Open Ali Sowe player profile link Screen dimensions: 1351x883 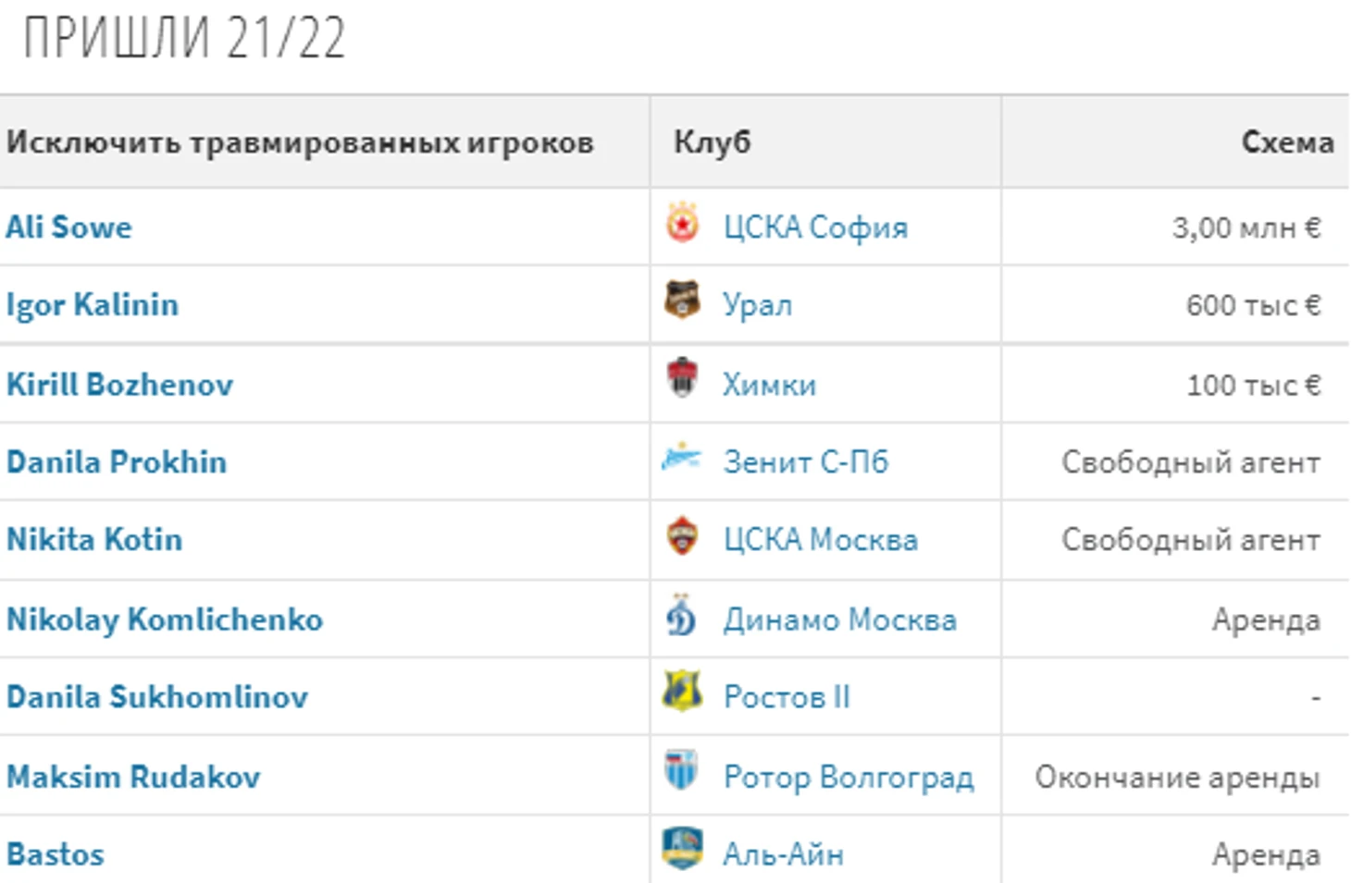(x=69, y=227)
